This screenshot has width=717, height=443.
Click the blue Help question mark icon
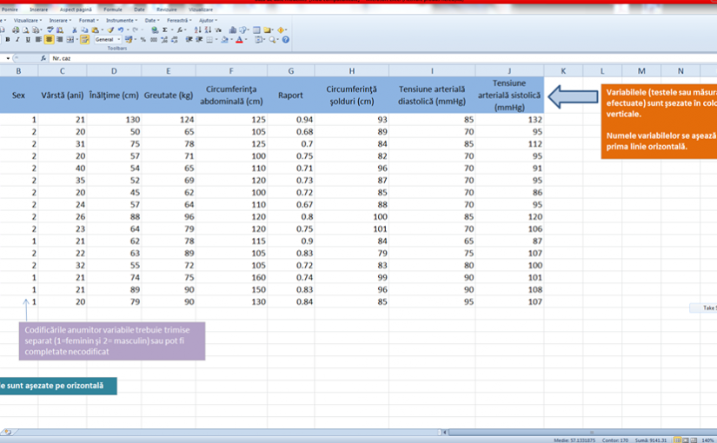286,39
